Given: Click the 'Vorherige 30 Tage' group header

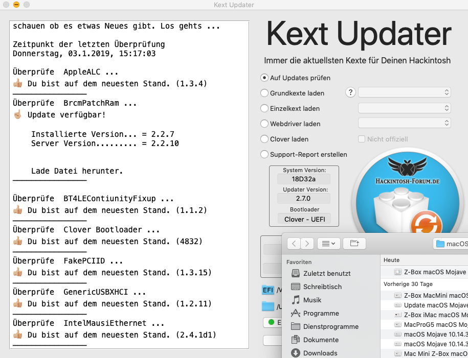Looking at the screenshot, I should (x=408, y=284).
